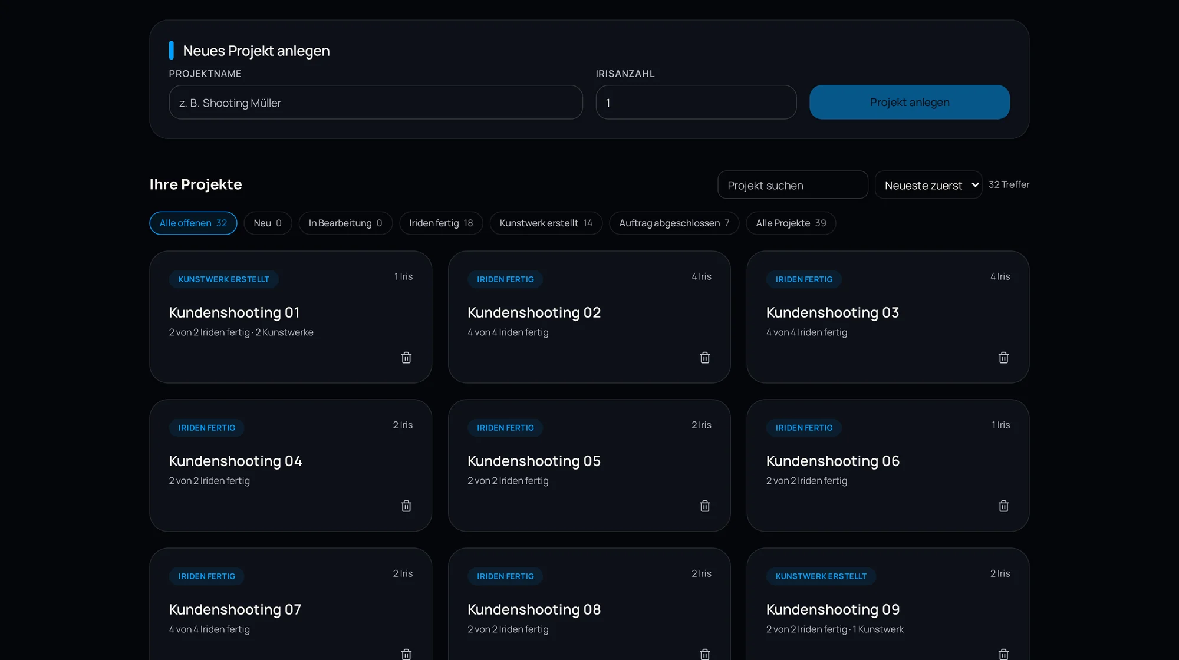Filter by In Bearbeitung status
1179x660 pixels.
[345, 223]
